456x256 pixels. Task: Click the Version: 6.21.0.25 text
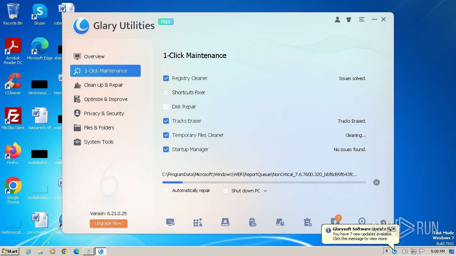[x=108, y=214]
